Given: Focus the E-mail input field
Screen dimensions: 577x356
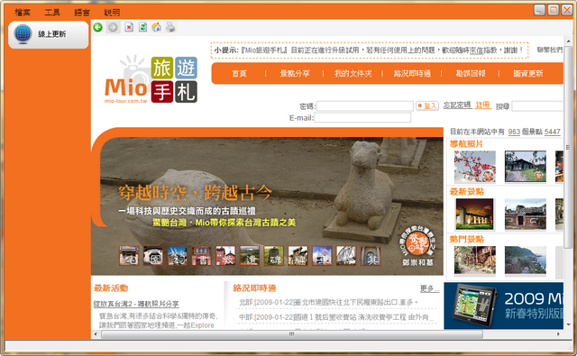Looking at the screenshot, I should [x=362, y=118].
